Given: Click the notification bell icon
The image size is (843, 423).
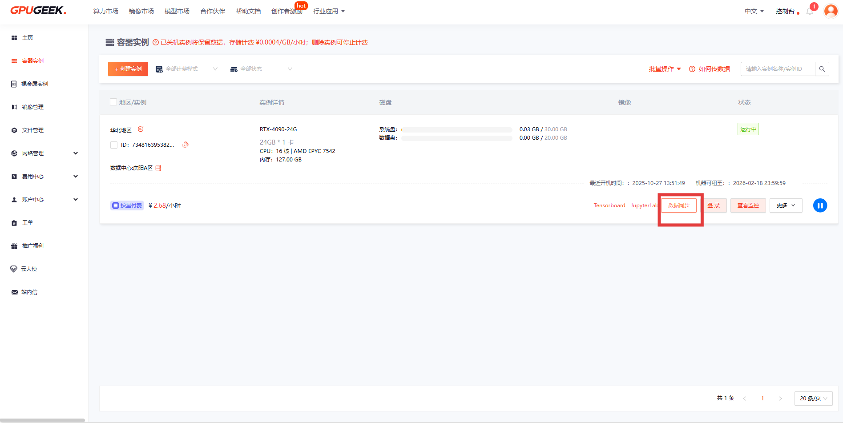Looking at the screenshot, I should click(809, 12).
